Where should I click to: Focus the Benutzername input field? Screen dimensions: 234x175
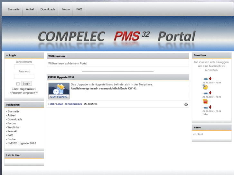point(24,67)
